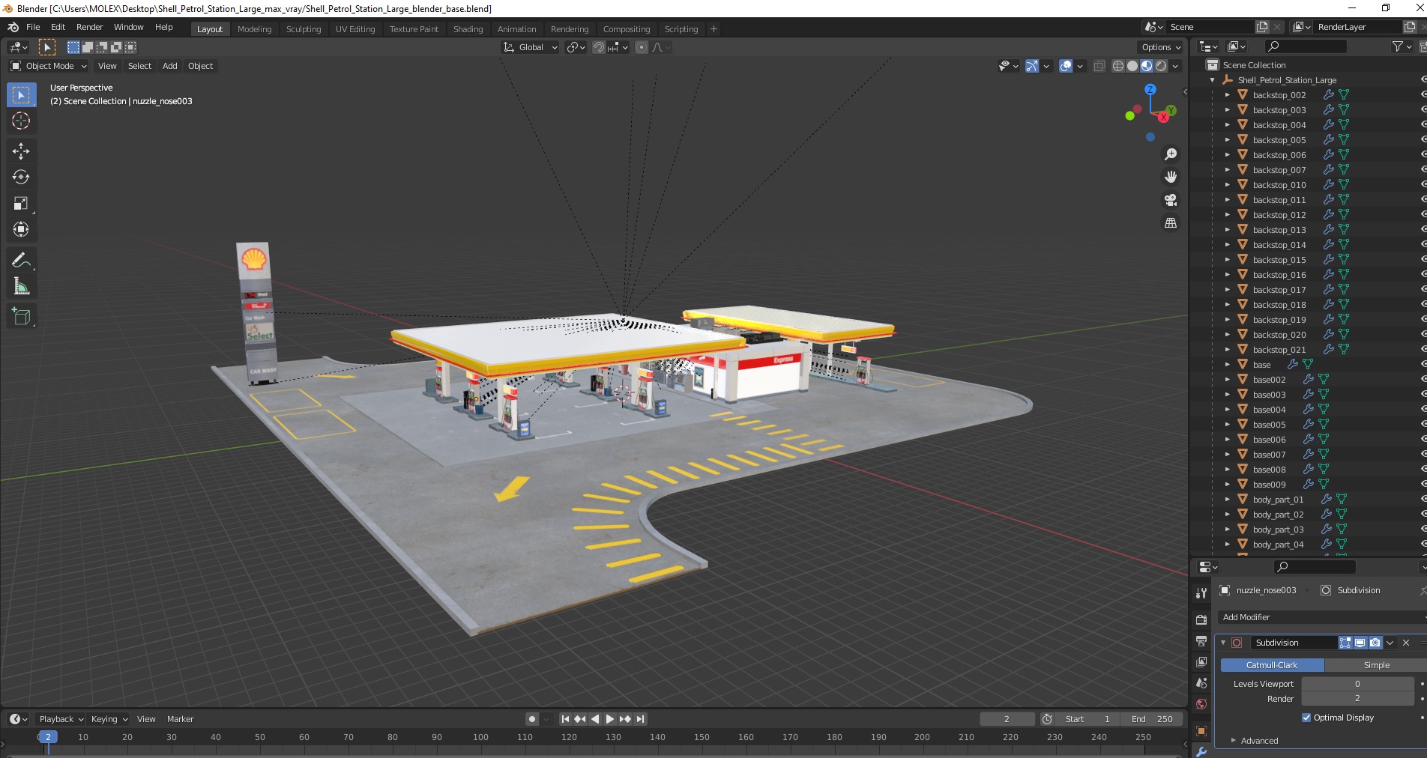The height and width of the screenshot is (758, 1427).
Task: Open the Output properties tab
Action: [x=1201, y=641]
